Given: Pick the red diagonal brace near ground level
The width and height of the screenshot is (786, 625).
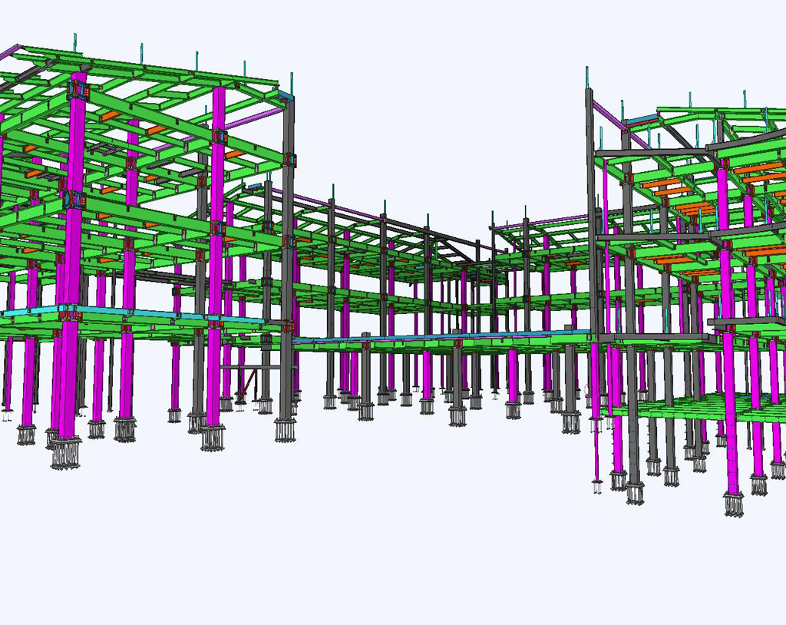Looking at the screenshot, I should 248,382.
